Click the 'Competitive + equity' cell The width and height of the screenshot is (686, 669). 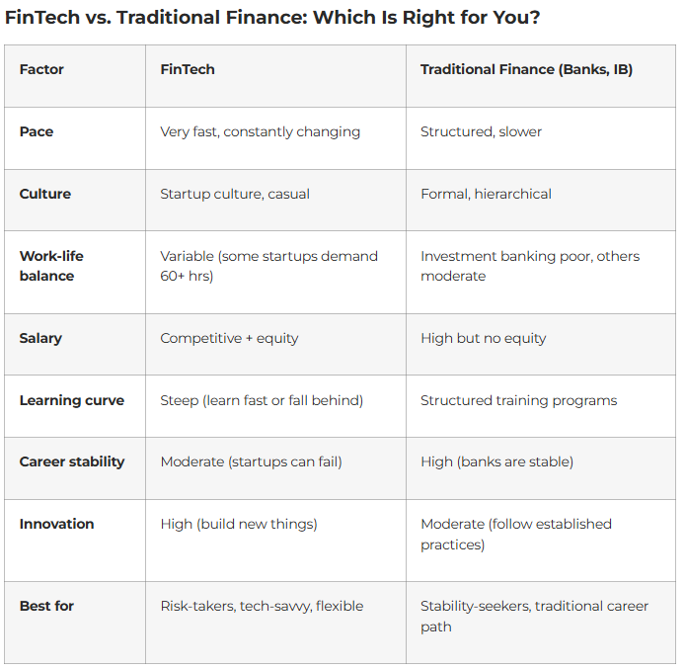click(x=229, y=338)
